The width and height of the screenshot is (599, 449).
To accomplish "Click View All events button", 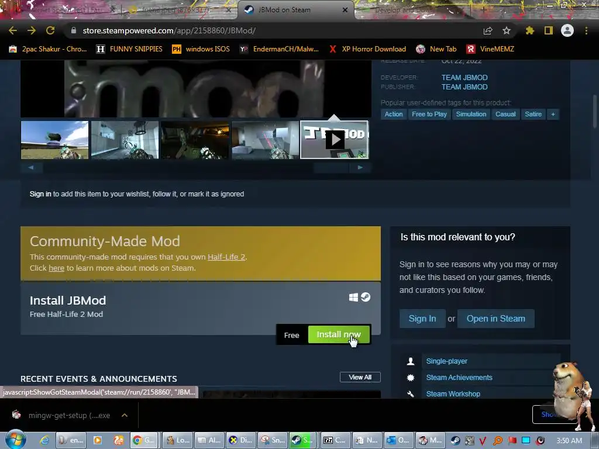I will click(x=360, y=377).
